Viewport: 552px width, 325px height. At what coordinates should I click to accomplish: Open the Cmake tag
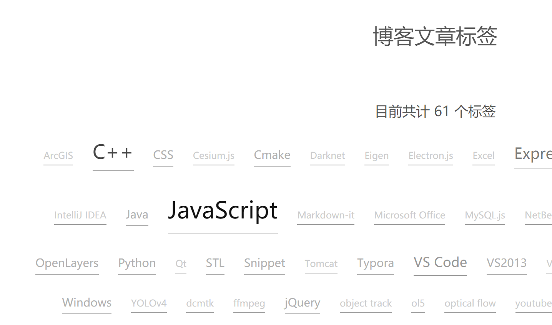[x=272, y=155]
